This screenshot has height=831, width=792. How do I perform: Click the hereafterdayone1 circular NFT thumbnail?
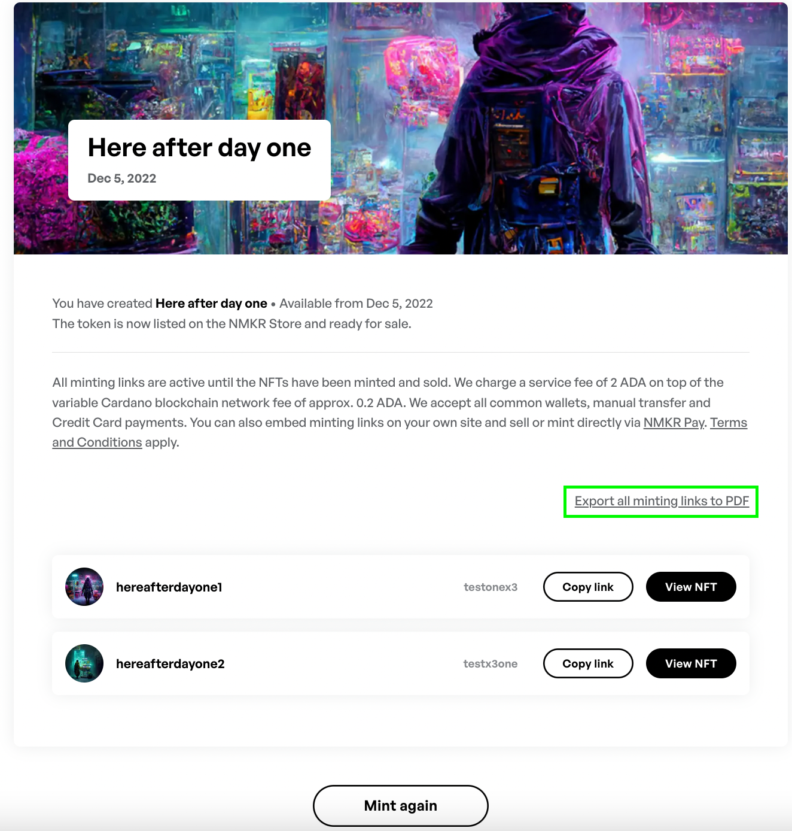84,587
